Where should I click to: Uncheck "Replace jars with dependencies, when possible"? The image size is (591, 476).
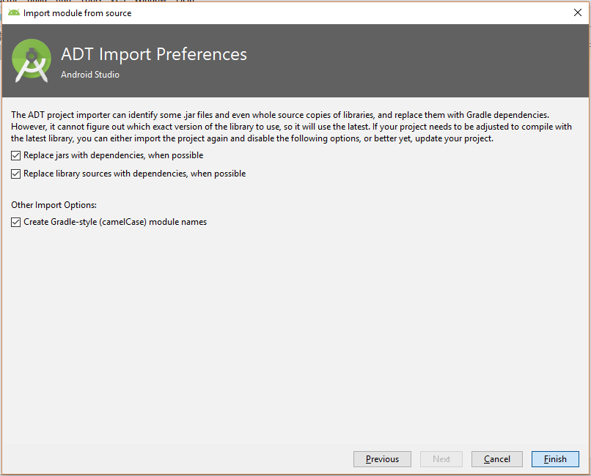click(x=15, y=155)
